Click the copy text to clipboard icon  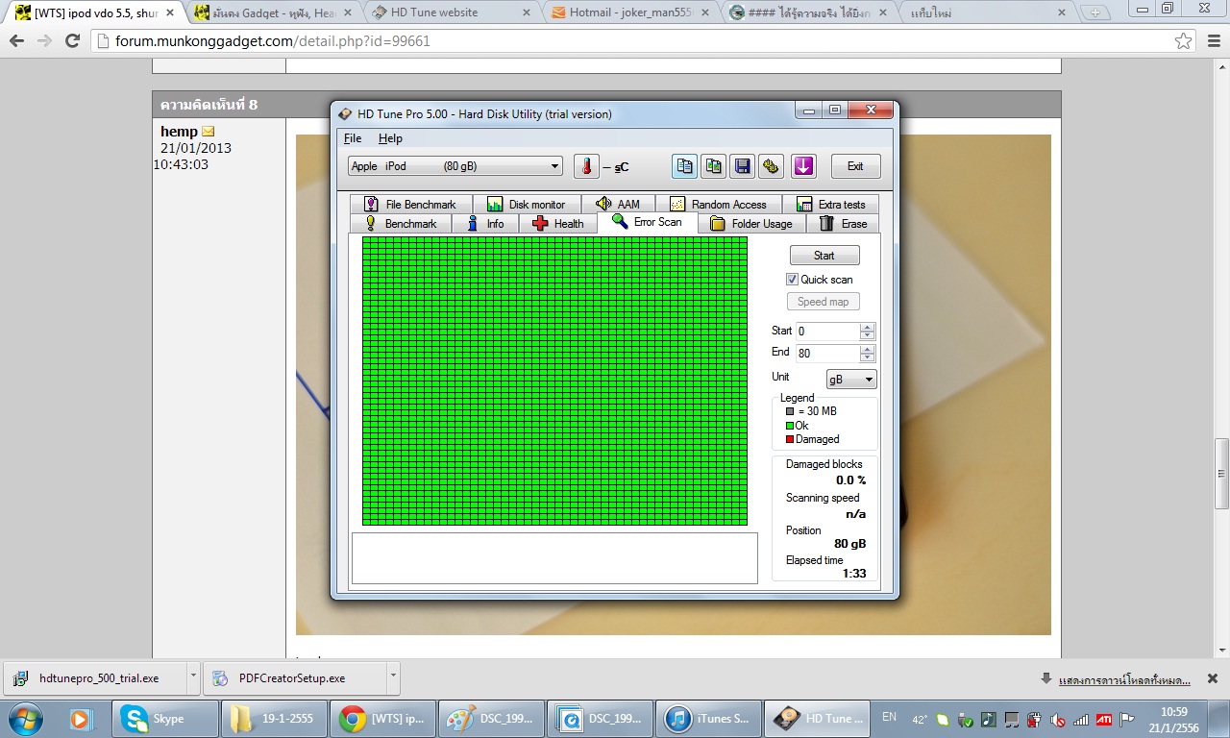(x=684, y=166)
